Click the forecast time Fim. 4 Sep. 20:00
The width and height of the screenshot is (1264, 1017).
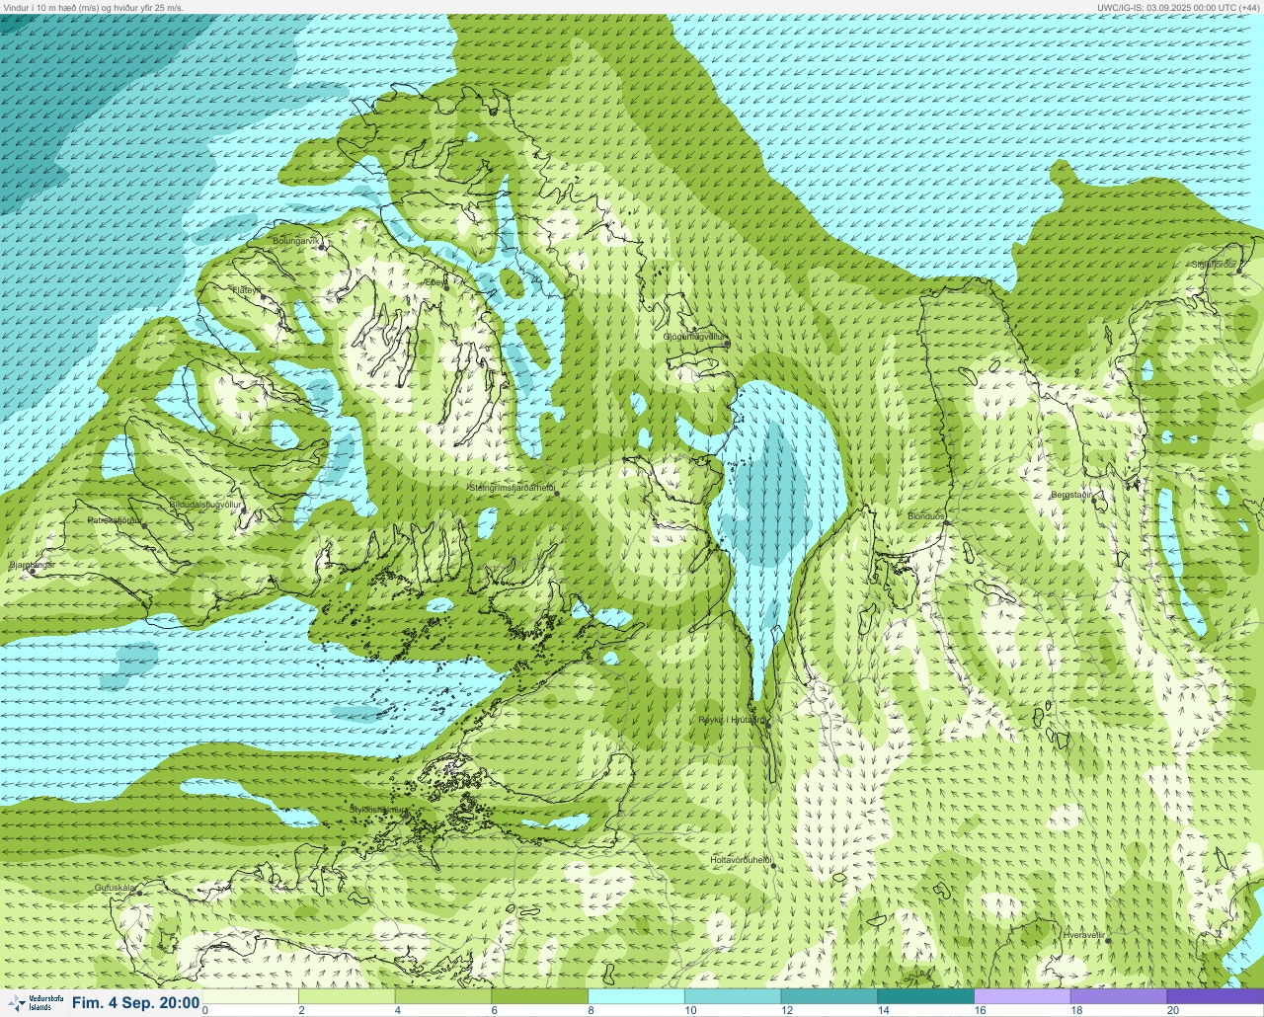coord(135,1003)
